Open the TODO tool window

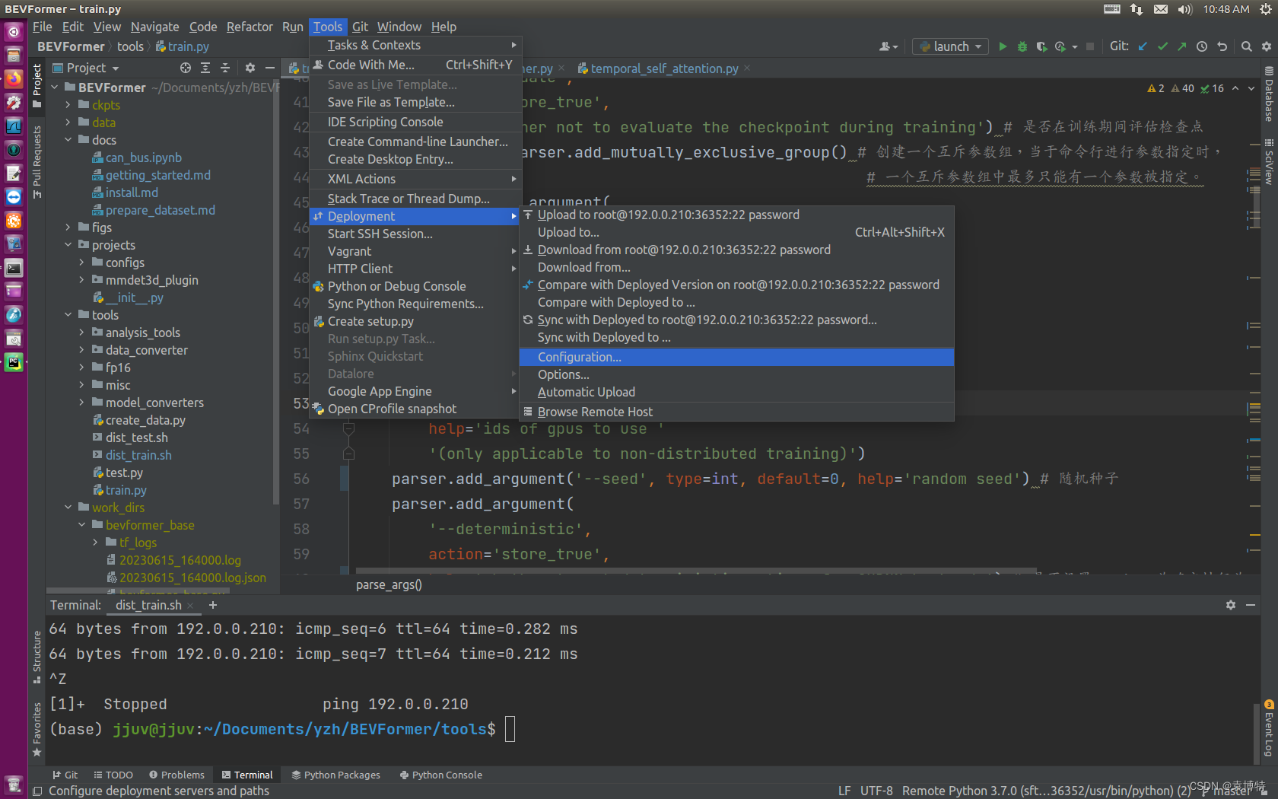113,775
